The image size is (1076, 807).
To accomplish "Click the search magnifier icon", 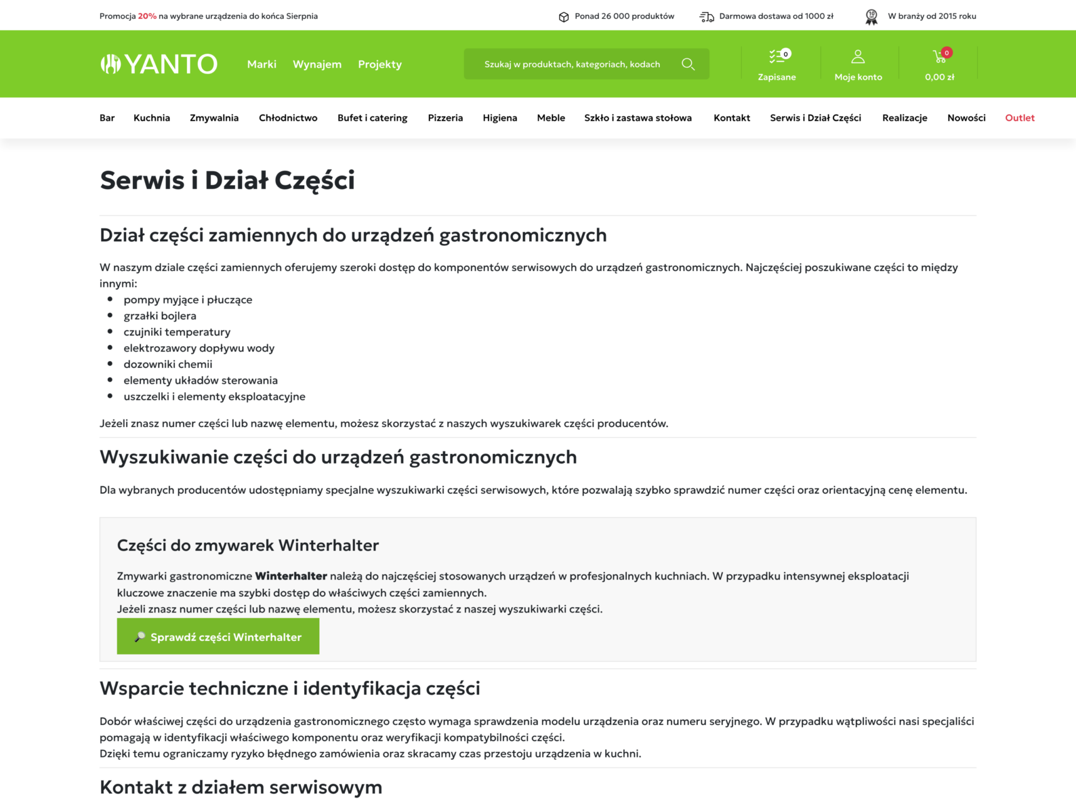I will tap(688, 64).
